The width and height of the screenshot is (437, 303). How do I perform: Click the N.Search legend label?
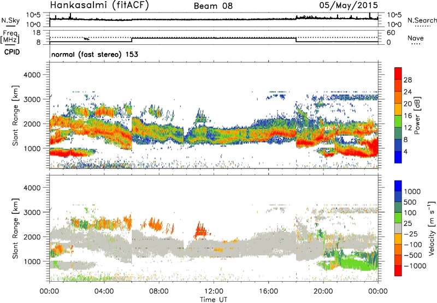click(x=422, y=20)
